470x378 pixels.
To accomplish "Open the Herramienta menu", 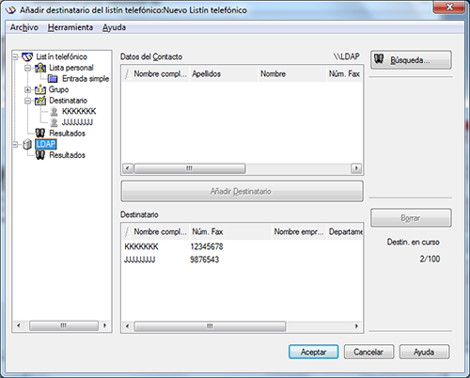I will click(70, 27).
